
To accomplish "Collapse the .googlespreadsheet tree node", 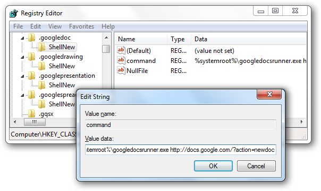I will point(22,95).
